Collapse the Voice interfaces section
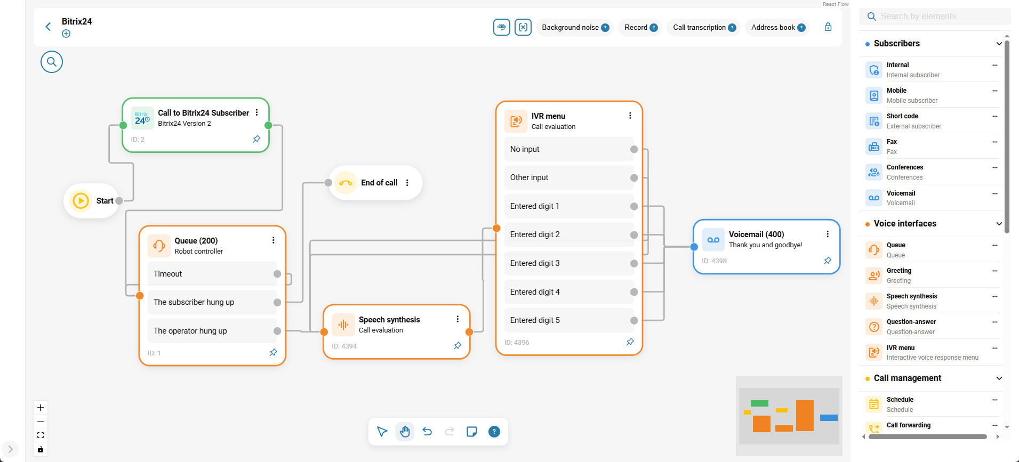 click(999, 224)
